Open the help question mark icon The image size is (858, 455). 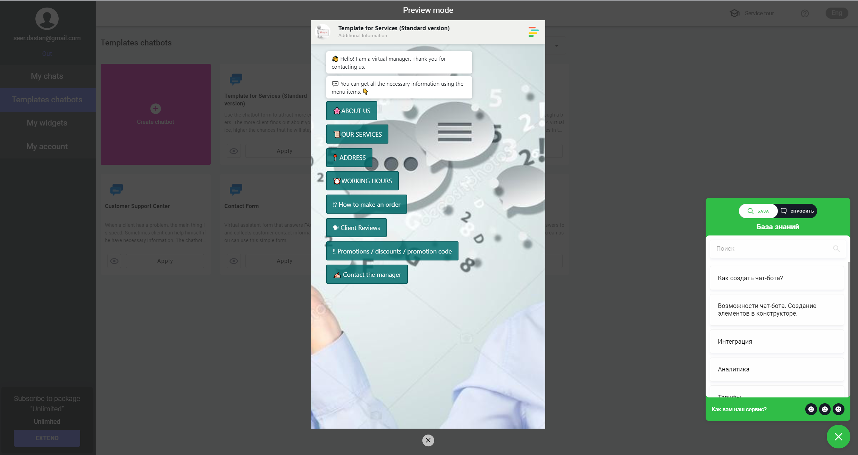point(805,13)
